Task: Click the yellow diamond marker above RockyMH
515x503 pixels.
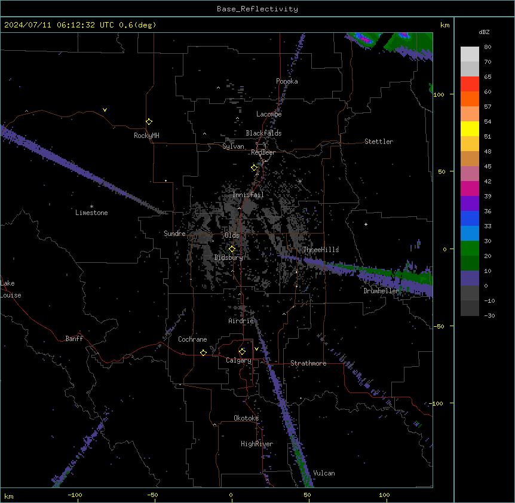Action: 149,122
